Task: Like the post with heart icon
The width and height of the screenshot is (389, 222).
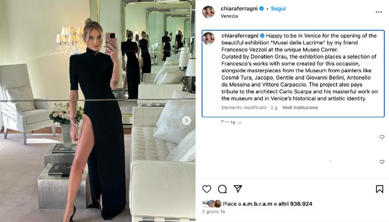Action: [207, 189]
